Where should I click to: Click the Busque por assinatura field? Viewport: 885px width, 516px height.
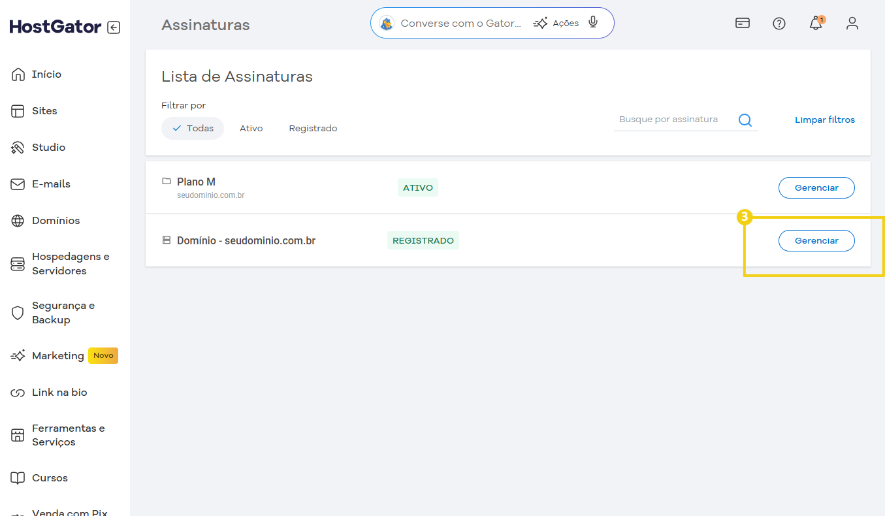673,120
